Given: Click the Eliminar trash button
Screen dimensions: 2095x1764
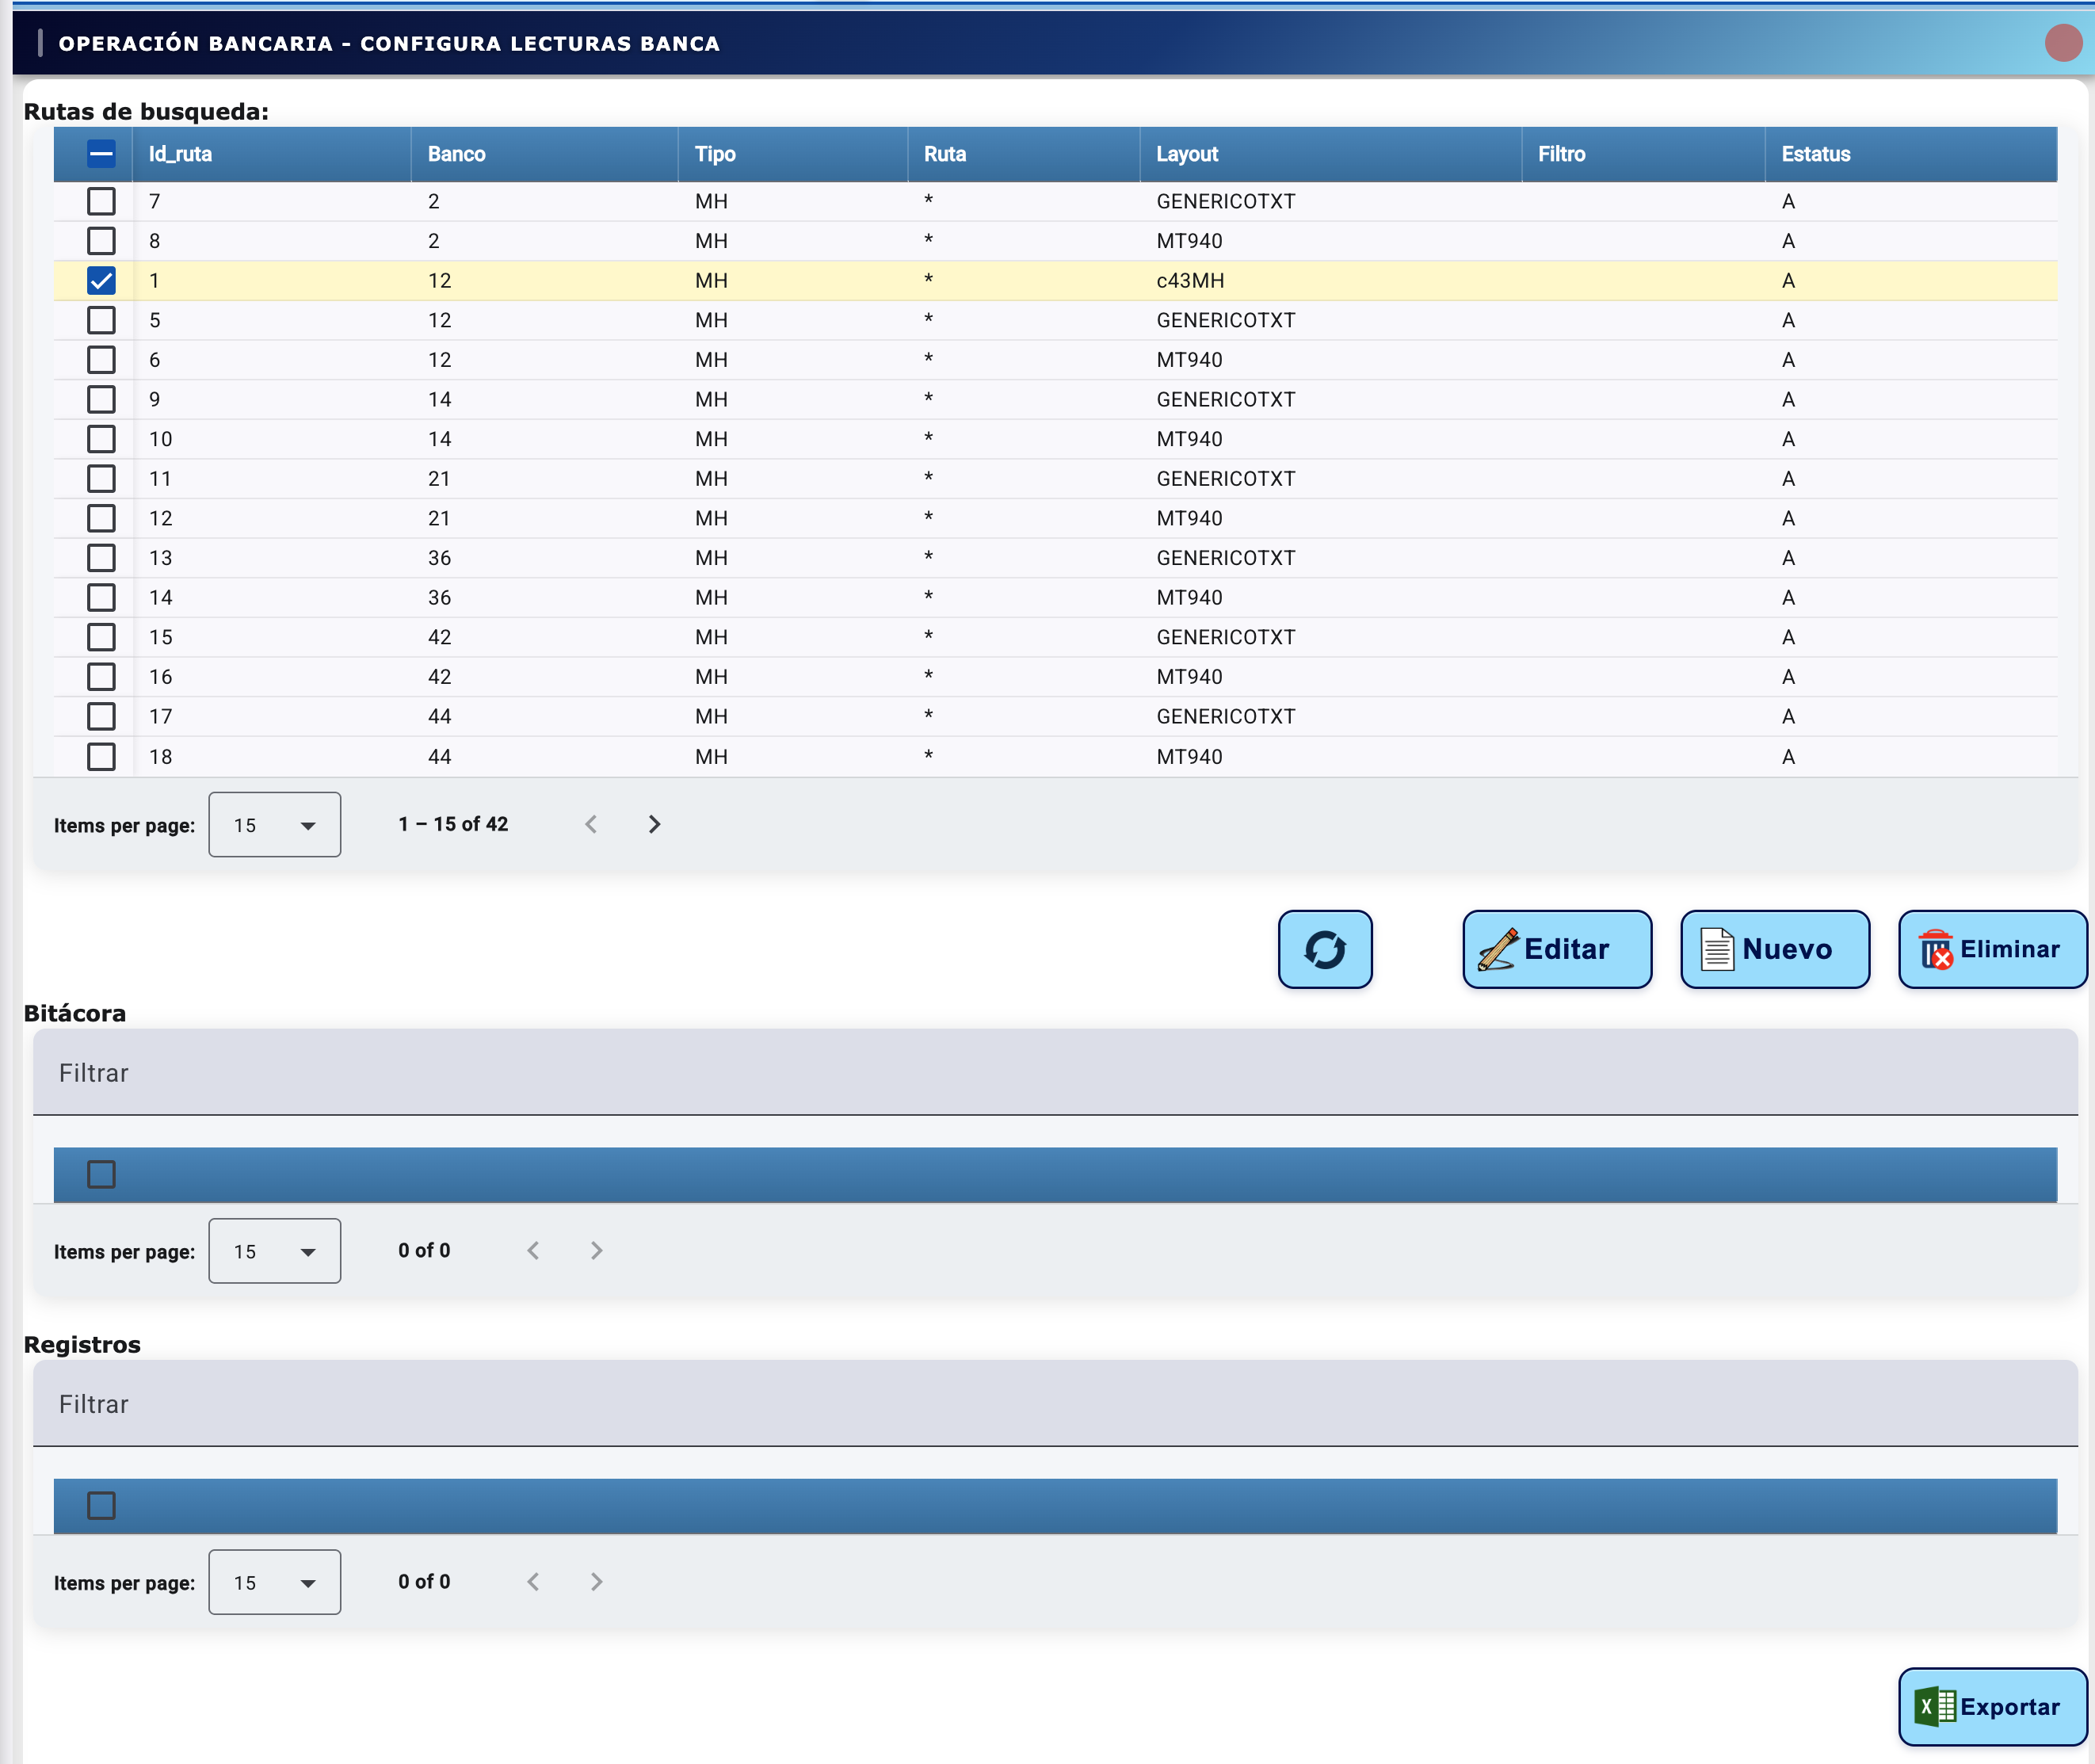Looking at the screenshot, I should tap(1991, 949).
